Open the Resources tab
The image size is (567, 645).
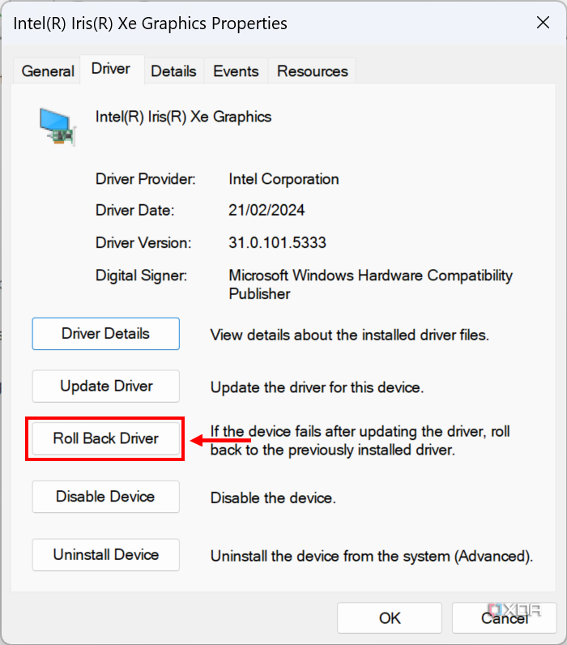(x=312, y=71)
